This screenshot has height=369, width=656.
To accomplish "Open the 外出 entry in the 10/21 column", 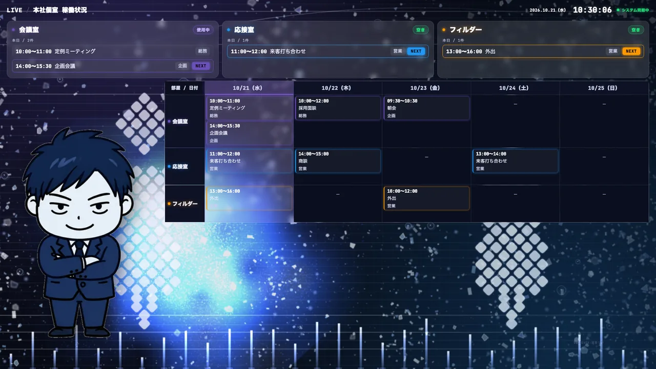I will (249, 198).
